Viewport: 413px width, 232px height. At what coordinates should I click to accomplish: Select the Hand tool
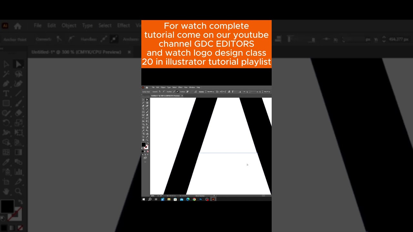click(x=143, y=140)
